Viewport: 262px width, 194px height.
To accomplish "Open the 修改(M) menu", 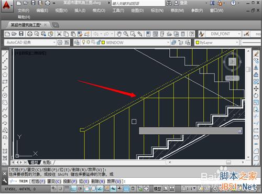I will 177,10.
